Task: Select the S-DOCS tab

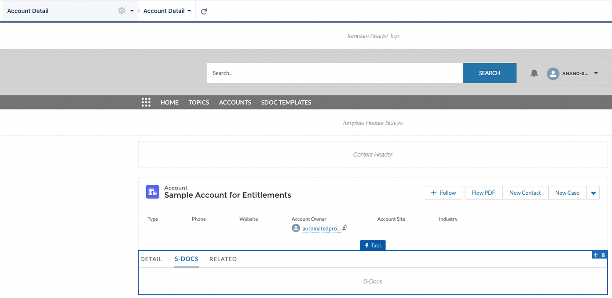Action: (187, 259)
